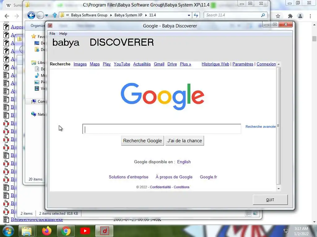Screen dimensions: 317x237
Task: Open the YouTube link in Google top bar
Action: 122,64
